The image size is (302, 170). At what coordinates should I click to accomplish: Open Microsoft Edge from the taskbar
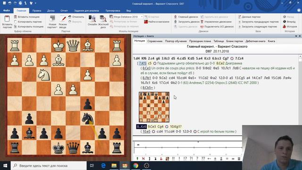(x=103, y=166)
